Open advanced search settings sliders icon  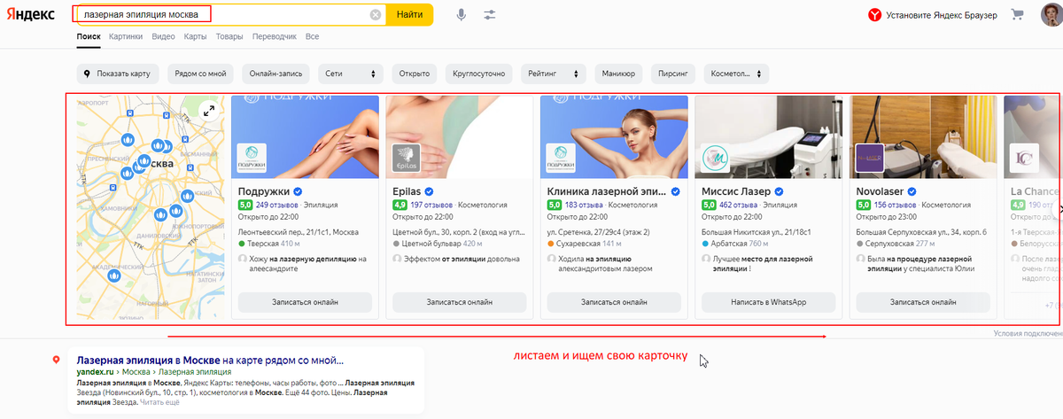[490, 15]
